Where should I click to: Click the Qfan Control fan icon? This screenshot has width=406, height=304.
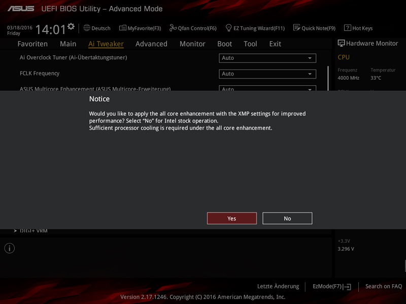tap(173, 28)
